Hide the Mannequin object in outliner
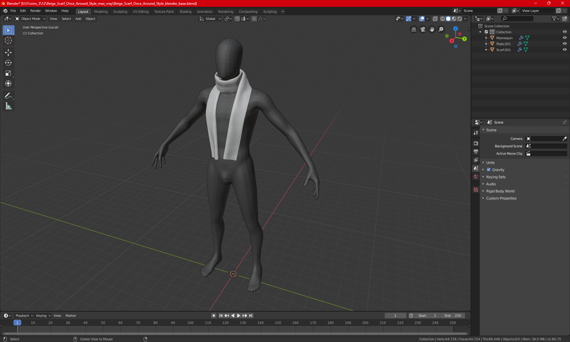 pos(565,38)
